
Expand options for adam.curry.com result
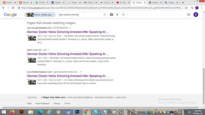click(x=48, y=50)
